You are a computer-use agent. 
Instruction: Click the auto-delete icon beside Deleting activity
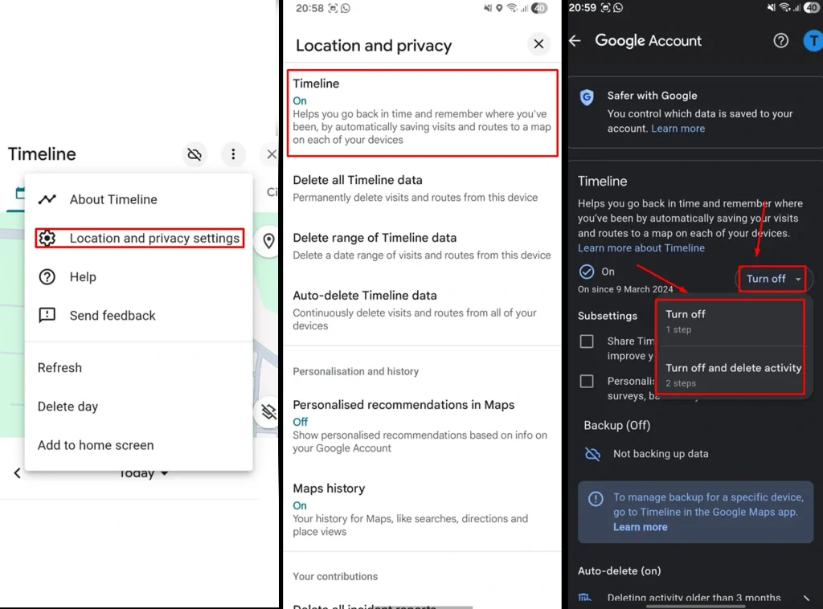585,598
